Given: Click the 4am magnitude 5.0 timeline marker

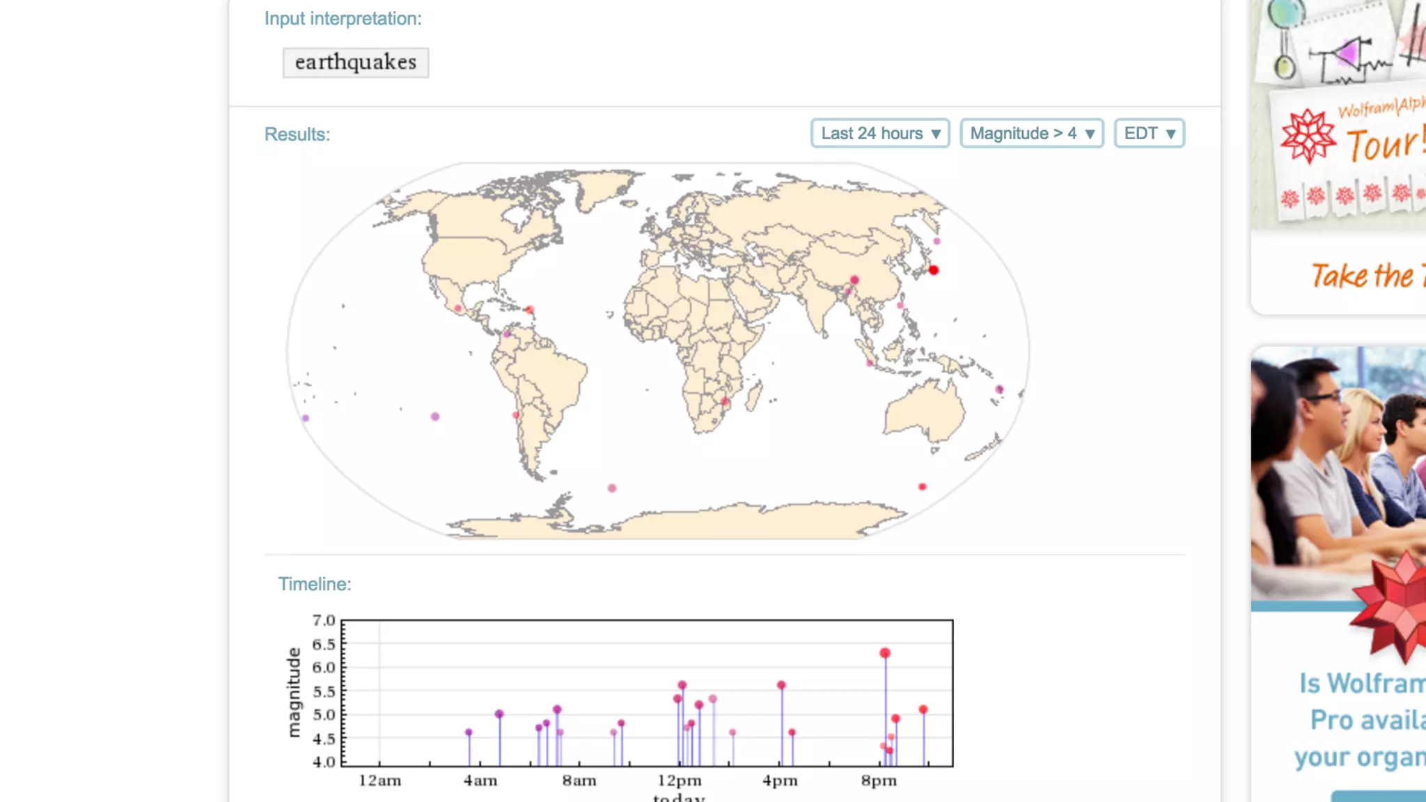Looking at the screenshot, I should pos(499,714).
